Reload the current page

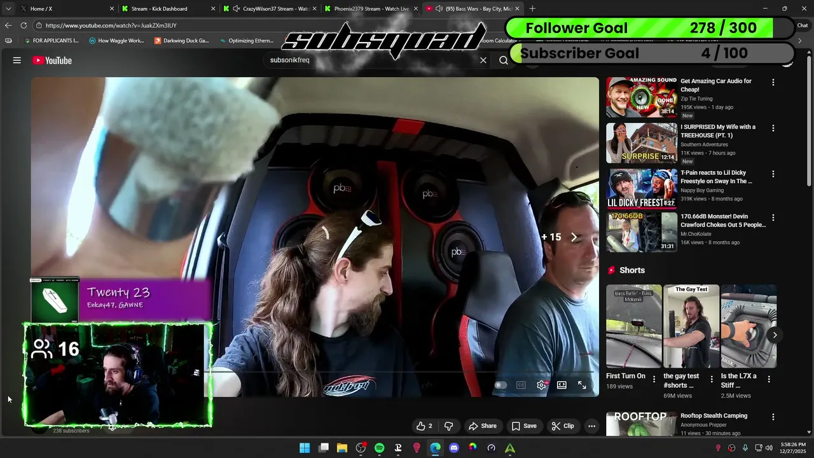(24, 25)
